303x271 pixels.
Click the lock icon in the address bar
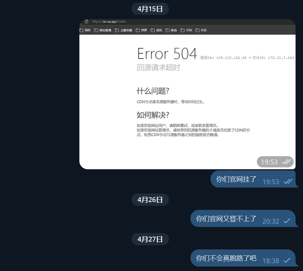pyautogui.click(x=86, y=21)
